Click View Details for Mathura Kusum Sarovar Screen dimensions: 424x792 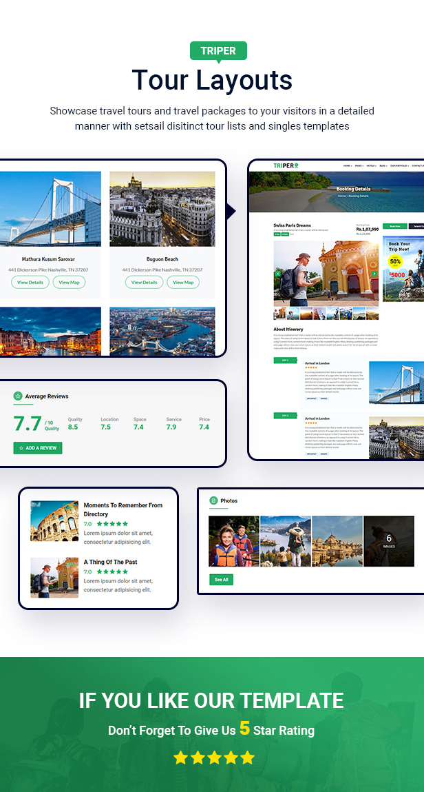point(30,282)
